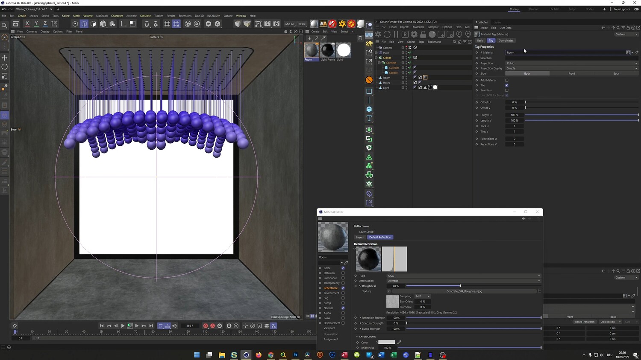Click the orange null-circle icon in the palette
This screenshot has width=641, height=360.
pos(369,80)
